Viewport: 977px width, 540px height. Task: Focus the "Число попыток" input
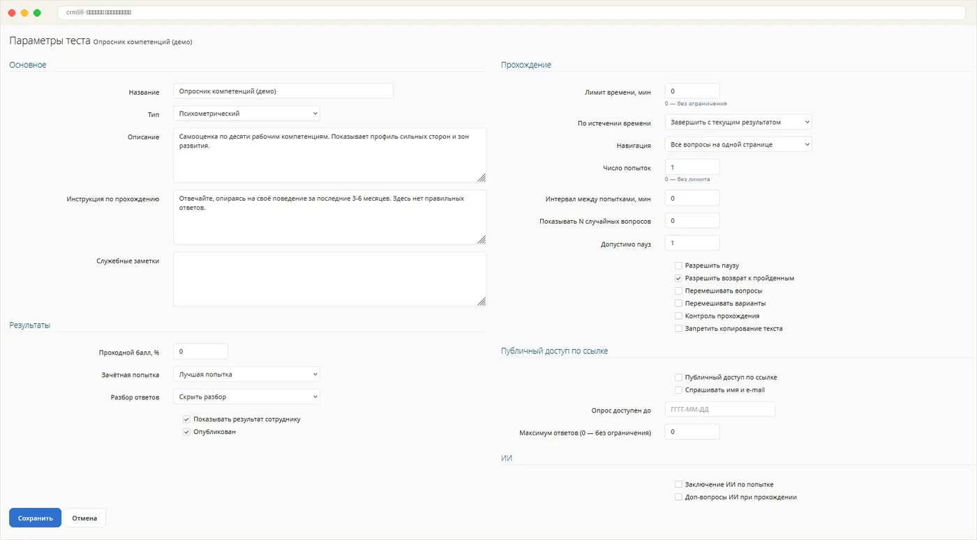(692, 167)
